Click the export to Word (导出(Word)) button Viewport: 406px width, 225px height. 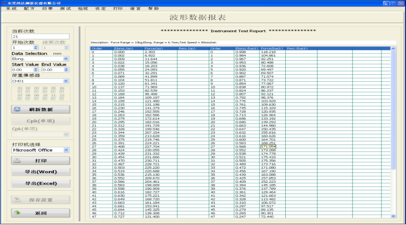(x=40, y=172)
